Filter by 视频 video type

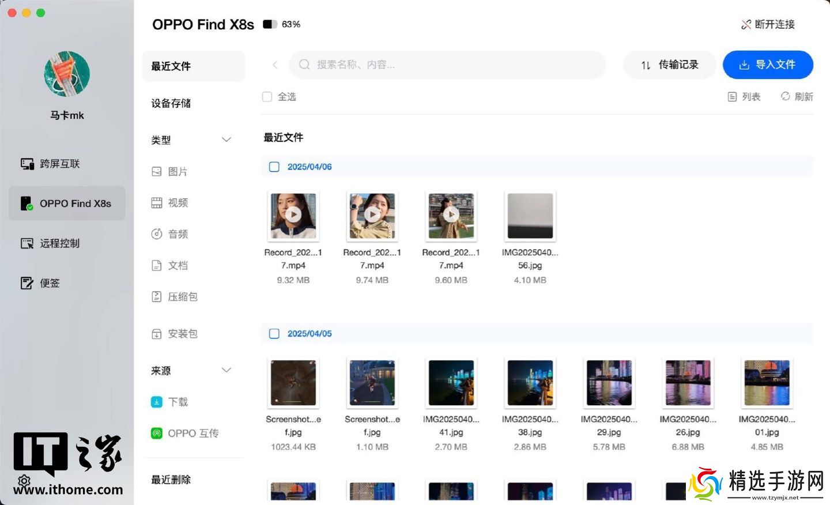(178, 203)
